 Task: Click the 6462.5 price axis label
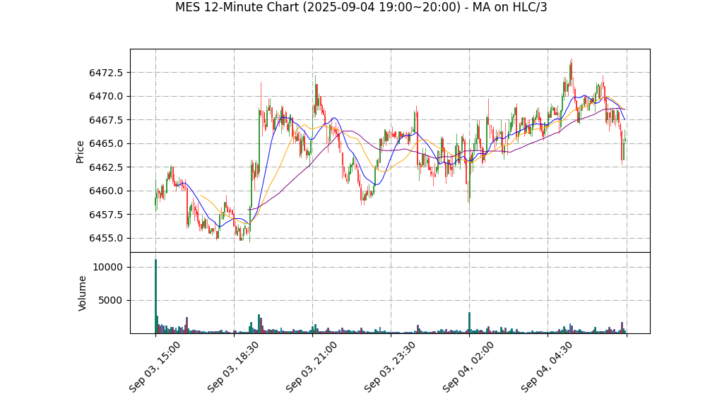(x=106, y=167)
